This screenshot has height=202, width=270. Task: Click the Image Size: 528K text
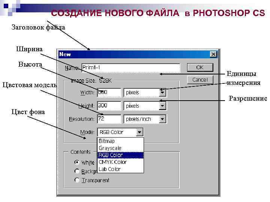tap(91, 80)
